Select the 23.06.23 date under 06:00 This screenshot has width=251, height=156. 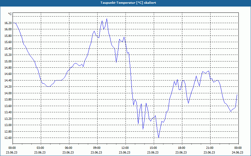tap(68, 152)
